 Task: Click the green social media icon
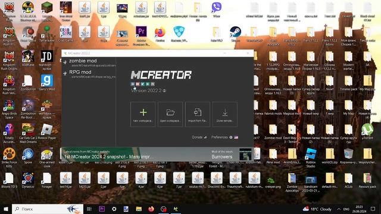point(148,84)
